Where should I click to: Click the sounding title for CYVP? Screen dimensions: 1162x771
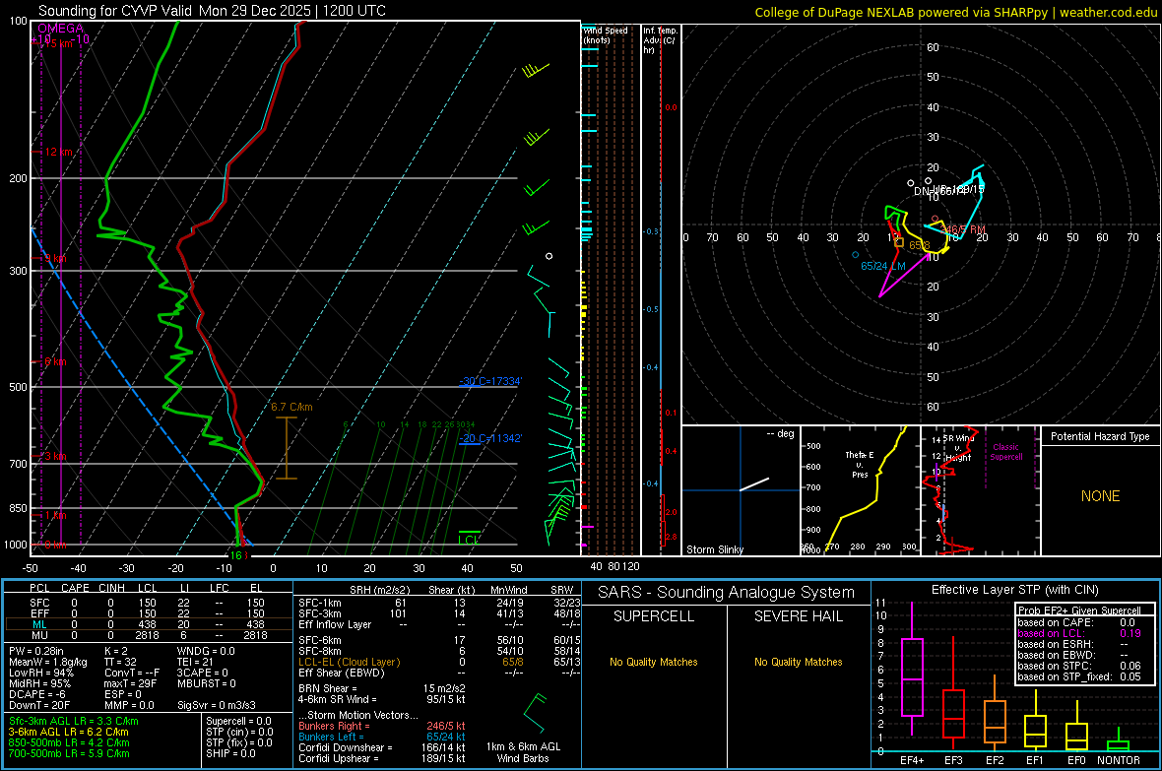212,11
